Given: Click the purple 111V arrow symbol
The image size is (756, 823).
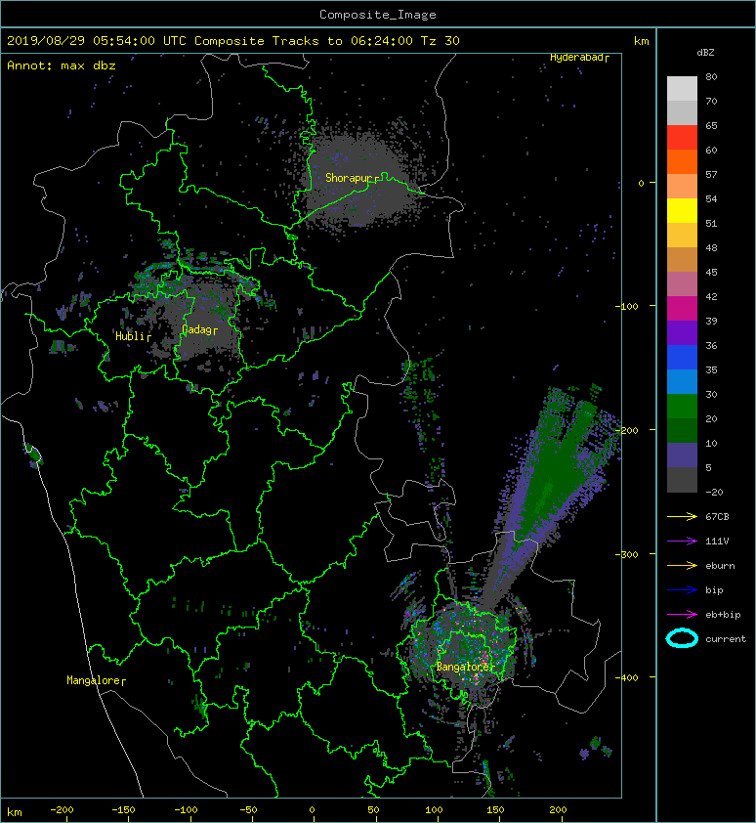Looking at the screenshot, I should [682, 541].
